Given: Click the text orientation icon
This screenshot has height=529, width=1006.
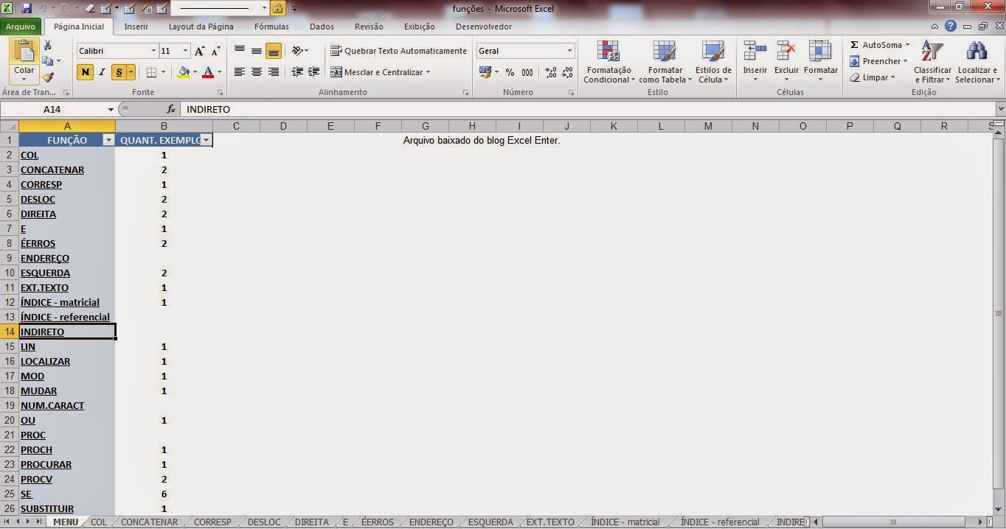Looking at the screenshot, I should tap(297, 51).
